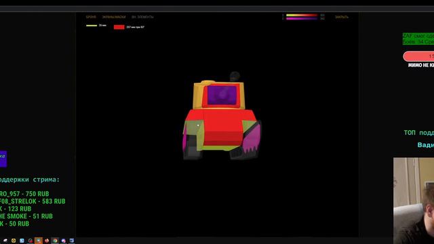This screenshot has width=434, height=244.
Task: Click the 'F08_STRELOK - 583 RUB' donor line
Action: [33, 201]
